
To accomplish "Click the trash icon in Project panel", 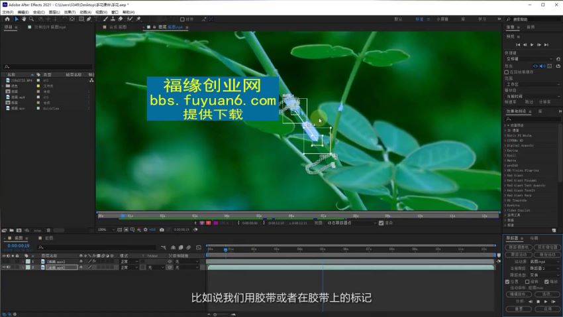I will 48,230.
